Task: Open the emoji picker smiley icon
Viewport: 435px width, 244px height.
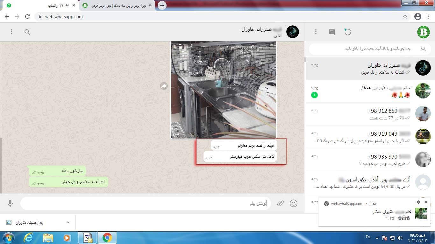Action: (x=294, y=203)
